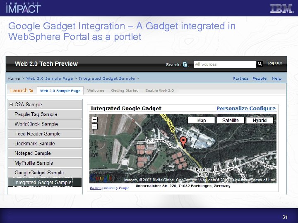Image resolution: width=298 pixels, height=223 pixels.
Task: Click the All Sources search field
Action: [225, 64]
